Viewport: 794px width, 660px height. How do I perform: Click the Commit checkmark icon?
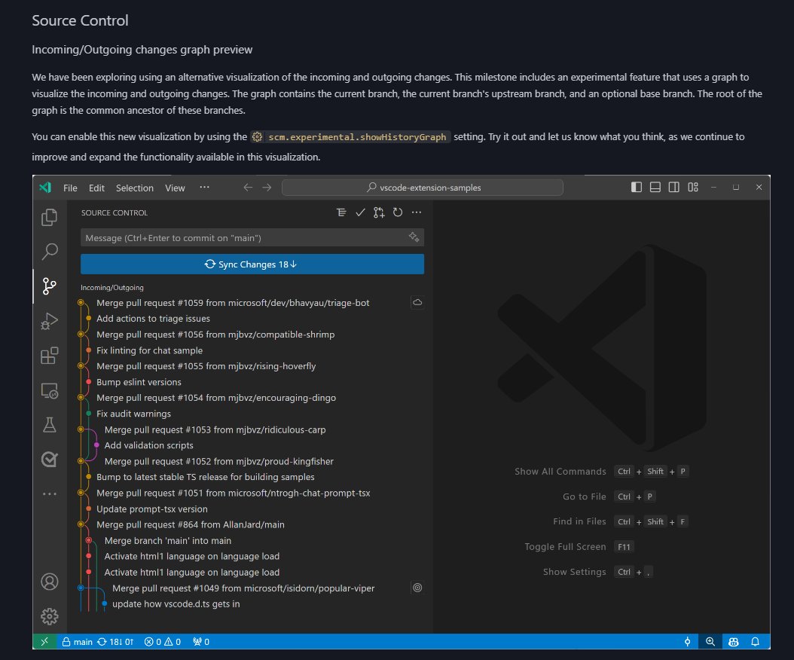pyautogui.click(x=360, y=212)
